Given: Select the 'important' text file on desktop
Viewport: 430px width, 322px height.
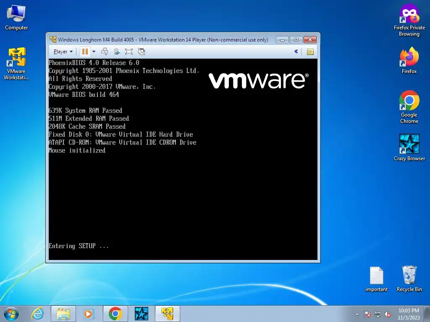Looking at the screenshot, I should click(x=376, y=279).
